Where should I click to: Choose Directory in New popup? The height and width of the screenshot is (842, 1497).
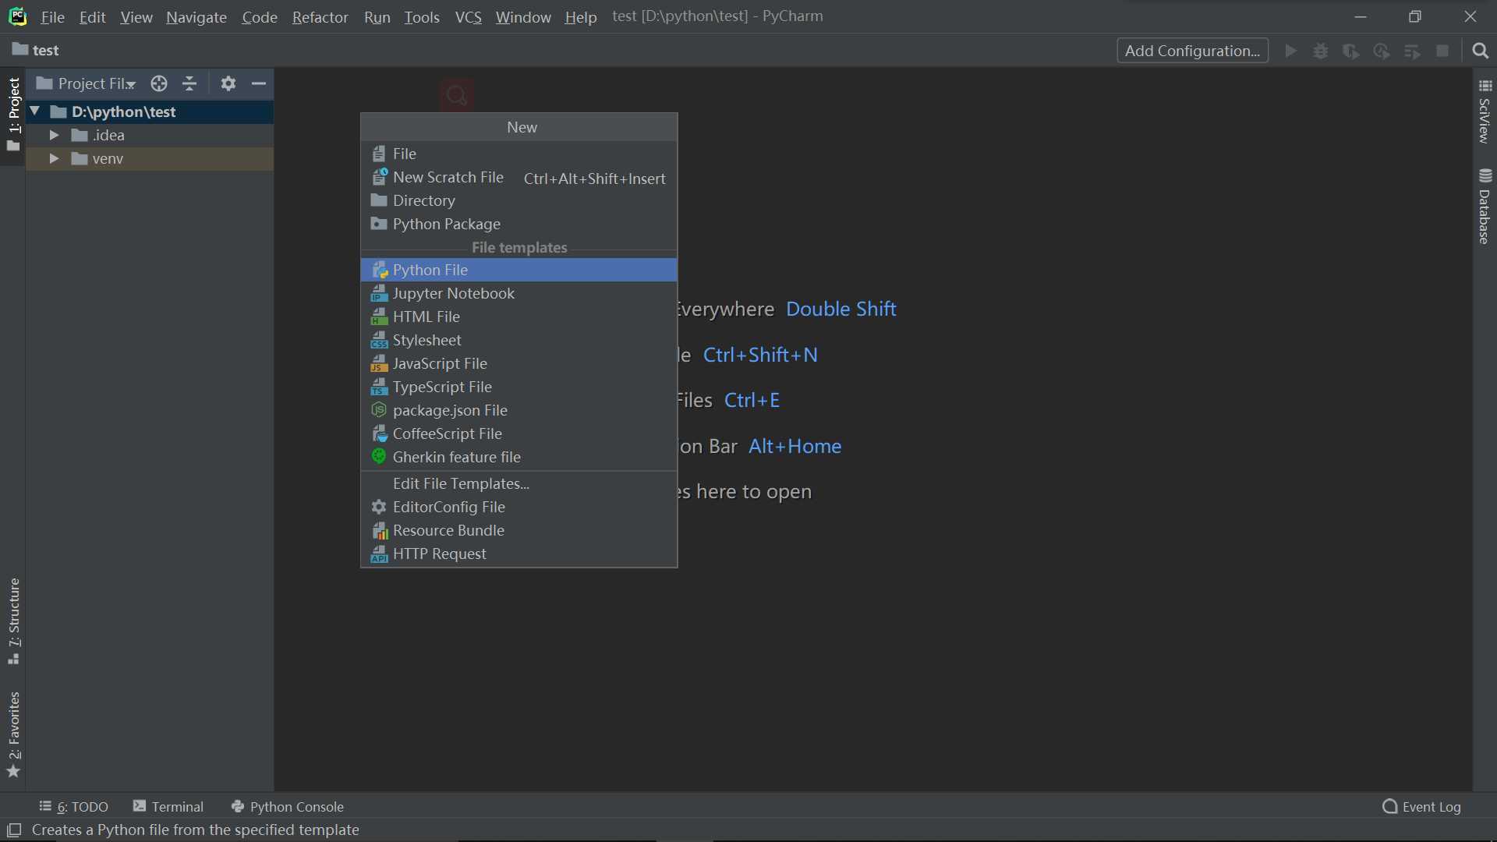coord(518,200)
